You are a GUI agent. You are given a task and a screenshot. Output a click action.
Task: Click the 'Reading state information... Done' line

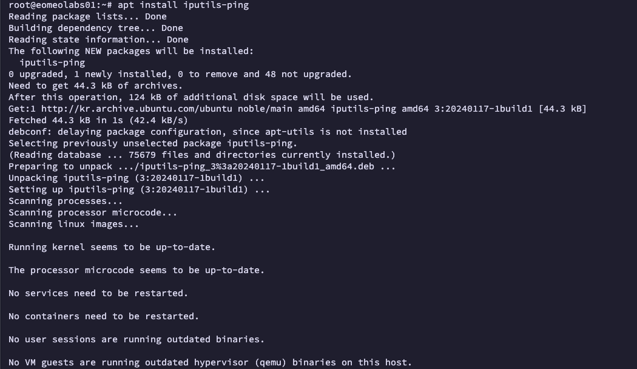pos(98,39)
